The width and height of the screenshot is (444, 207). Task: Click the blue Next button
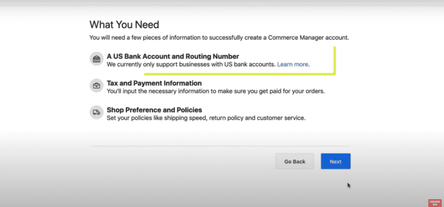click(x=335, y=162)
